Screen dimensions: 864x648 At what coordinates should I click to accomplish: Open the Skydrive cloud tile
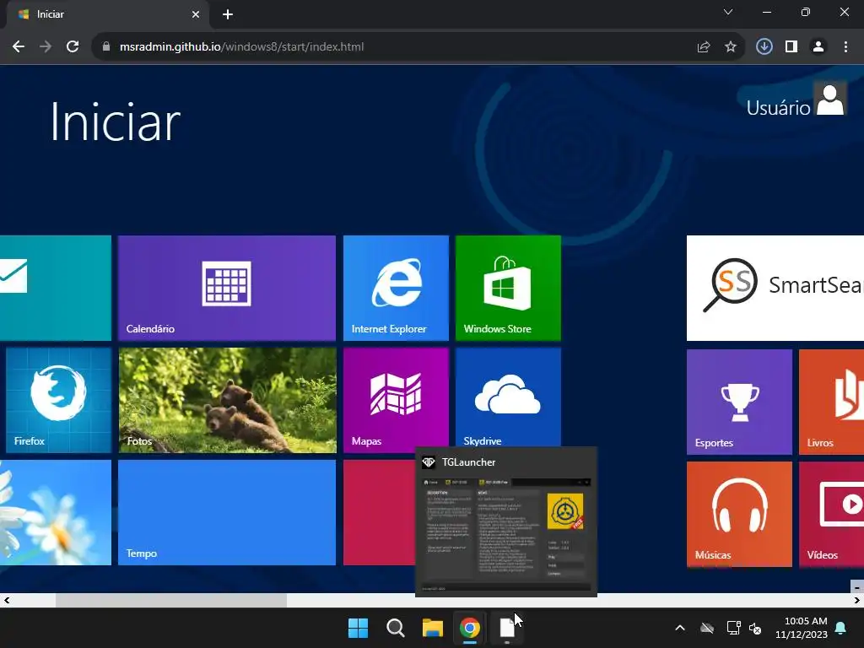(508, 398)
